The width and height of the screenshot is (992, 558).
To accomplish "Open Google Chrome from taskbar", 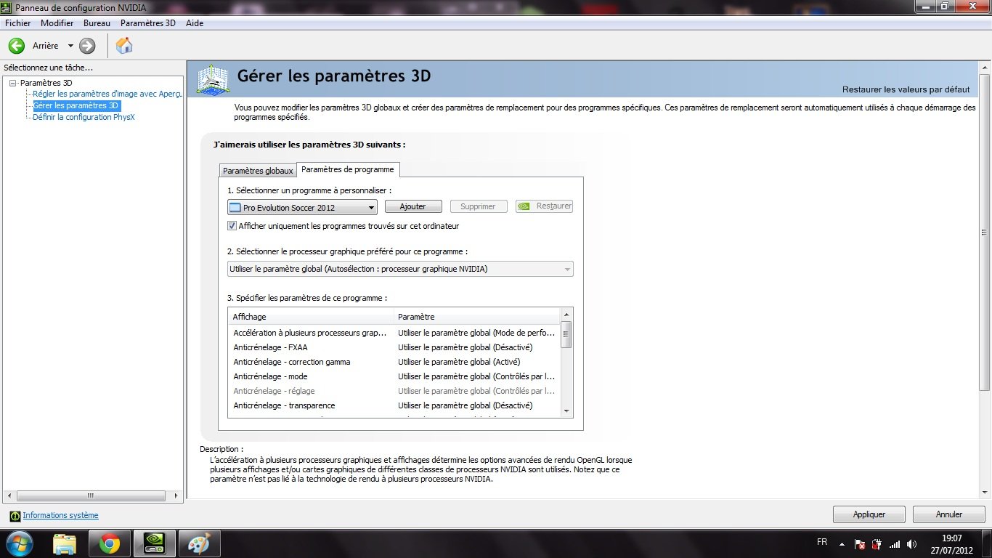I will point(110,543).
